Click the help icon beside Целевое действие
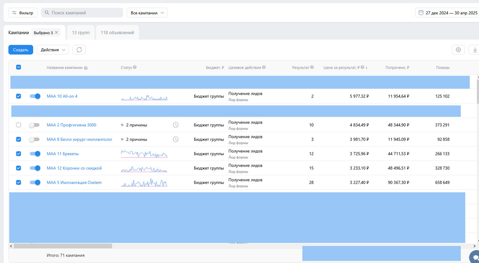This screenshot has height=263, width=479. click(264, 68)
